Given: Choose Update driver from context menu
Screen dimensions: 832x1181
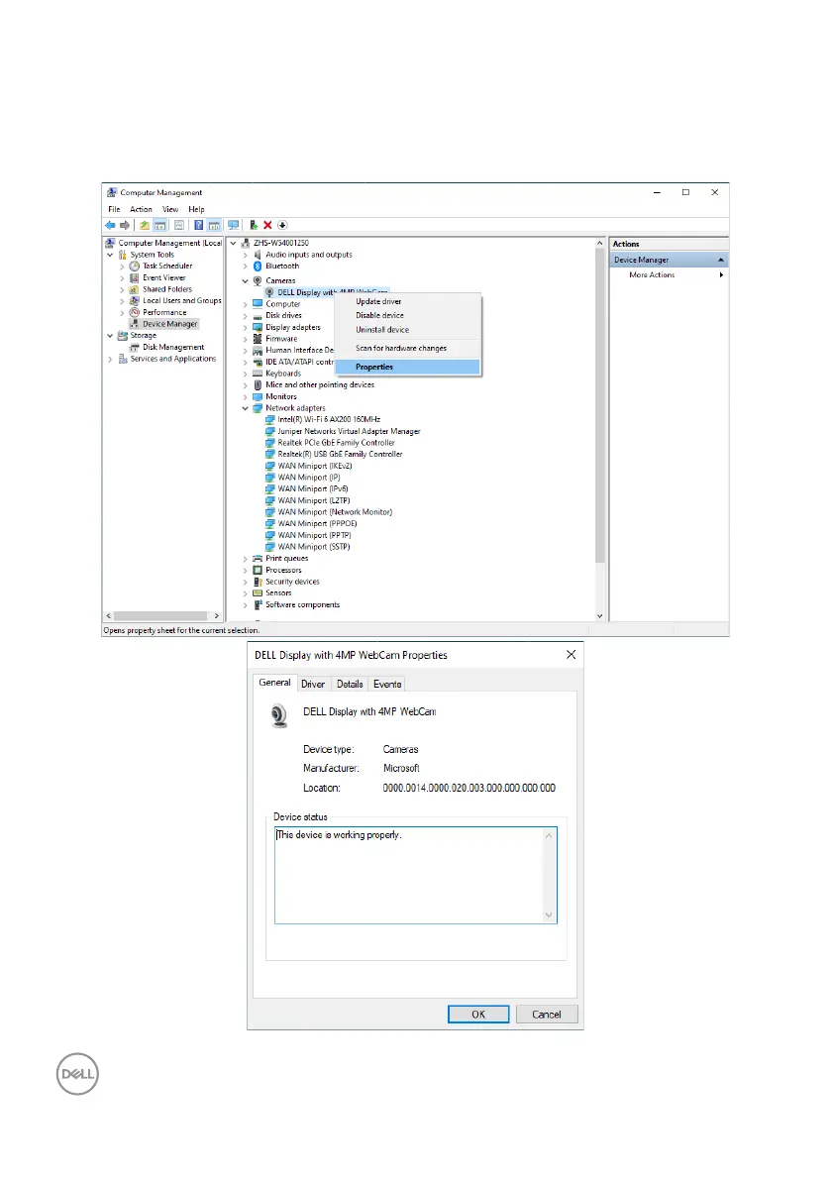Looking at the screenshot, I should click(x=407, y=301).
